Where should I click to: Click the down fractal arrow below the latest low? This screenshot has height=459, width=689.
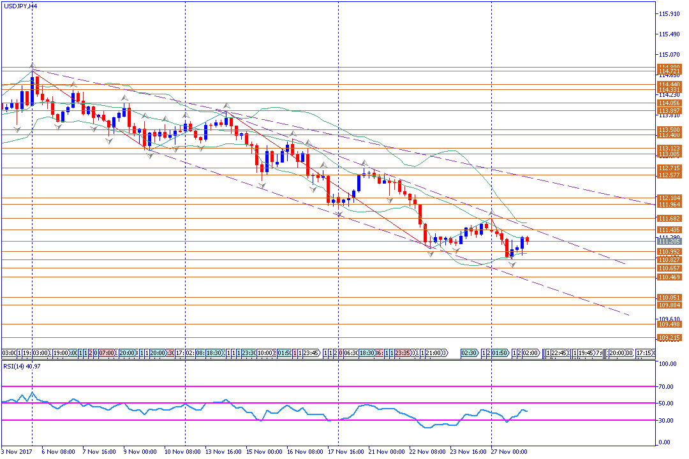(x=512, y=265)
